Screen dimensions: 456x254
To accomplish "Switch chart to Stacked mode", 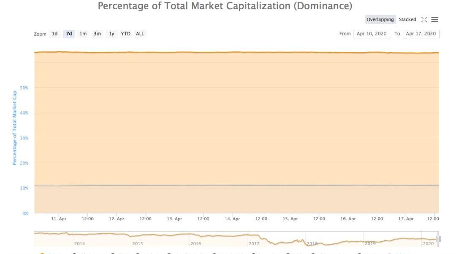I will pyautogui.click(x=407, y=20).
